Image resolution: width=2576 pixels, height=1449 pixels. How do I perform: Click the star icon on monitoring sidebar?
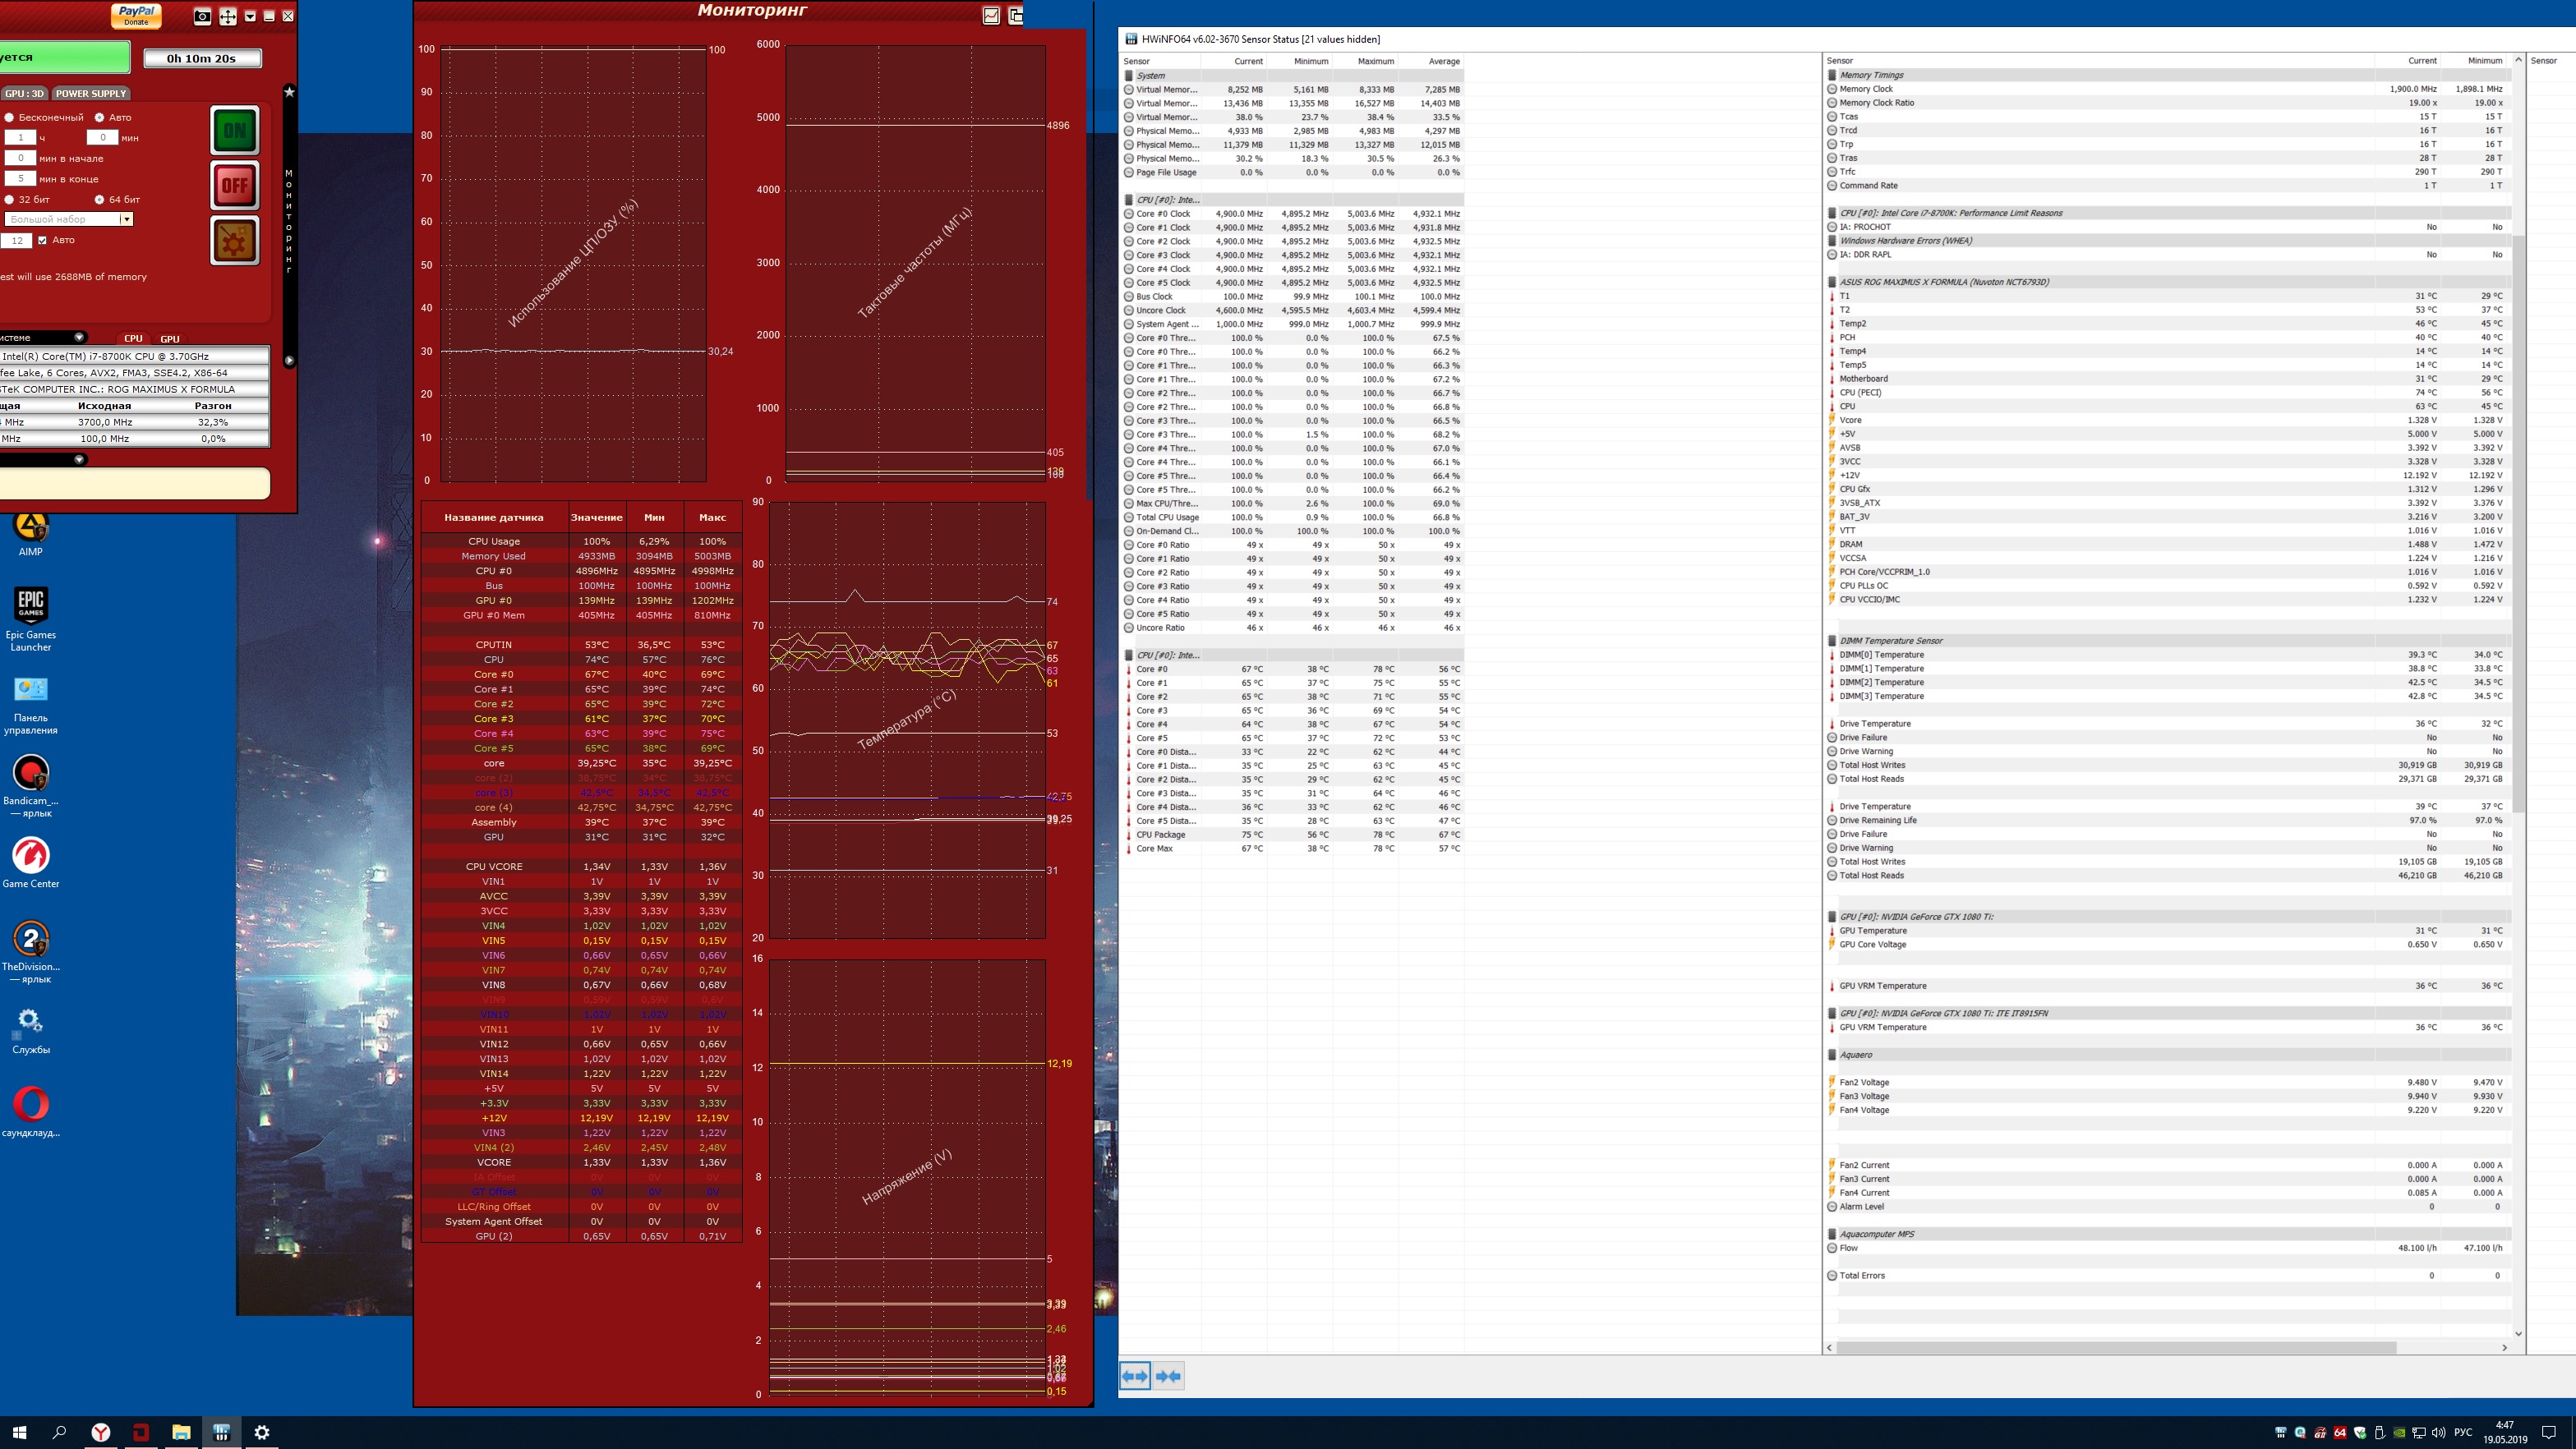pos(289,92)
